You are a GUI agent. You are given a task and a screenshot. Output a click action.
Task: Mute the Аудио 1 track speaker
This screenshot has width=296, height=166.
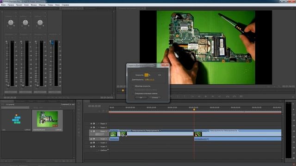pyautogui.click(x=91, y=139)
